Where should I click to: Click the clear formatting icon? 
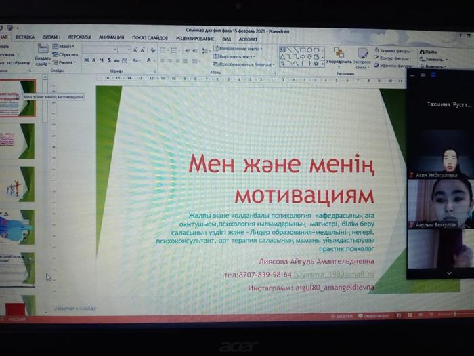click(x=152, y=50)
